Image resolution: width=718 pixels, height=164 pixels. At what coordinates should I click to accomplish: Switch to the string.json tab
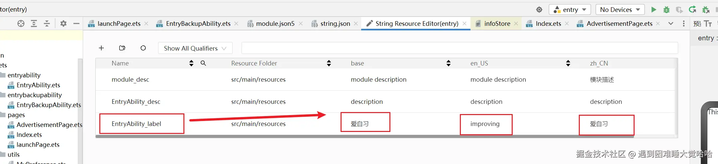pyautogui.click(x=335, y=23)
